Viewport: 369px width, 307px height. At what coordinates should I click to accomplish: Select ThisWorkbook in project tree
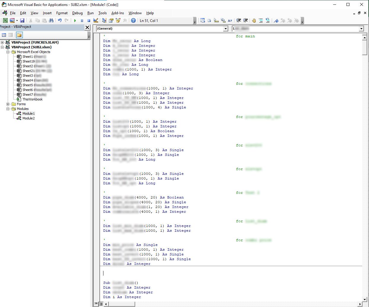click(32, 99)
